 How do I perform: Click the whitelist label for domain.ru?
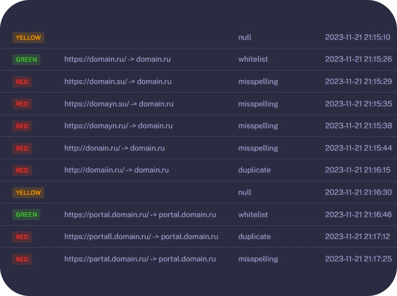[253, 59]
